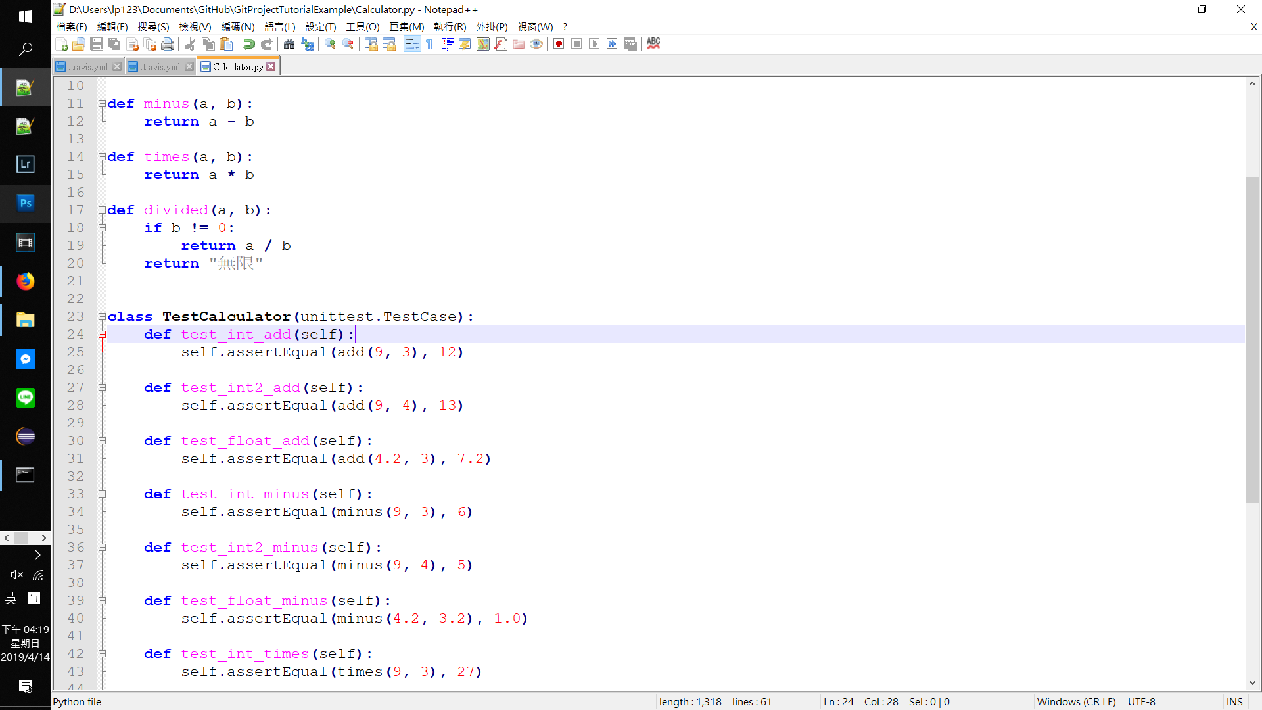Open Firefox from the taskbar
The width and height of the screenshot is (1262, 710).
[25, 281]
